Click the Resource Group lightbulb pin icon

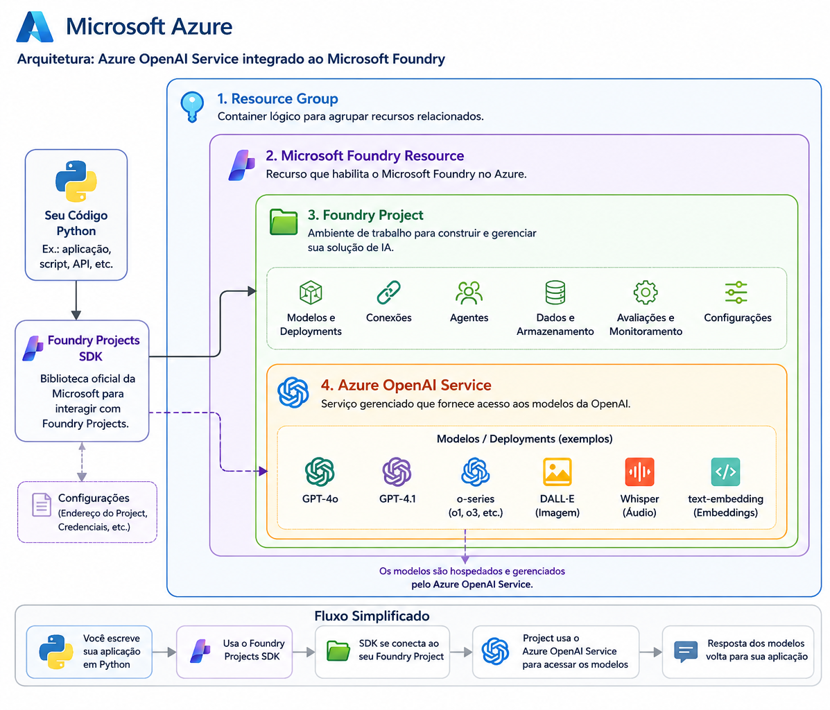pyautogui.click(x=192, y=106)
